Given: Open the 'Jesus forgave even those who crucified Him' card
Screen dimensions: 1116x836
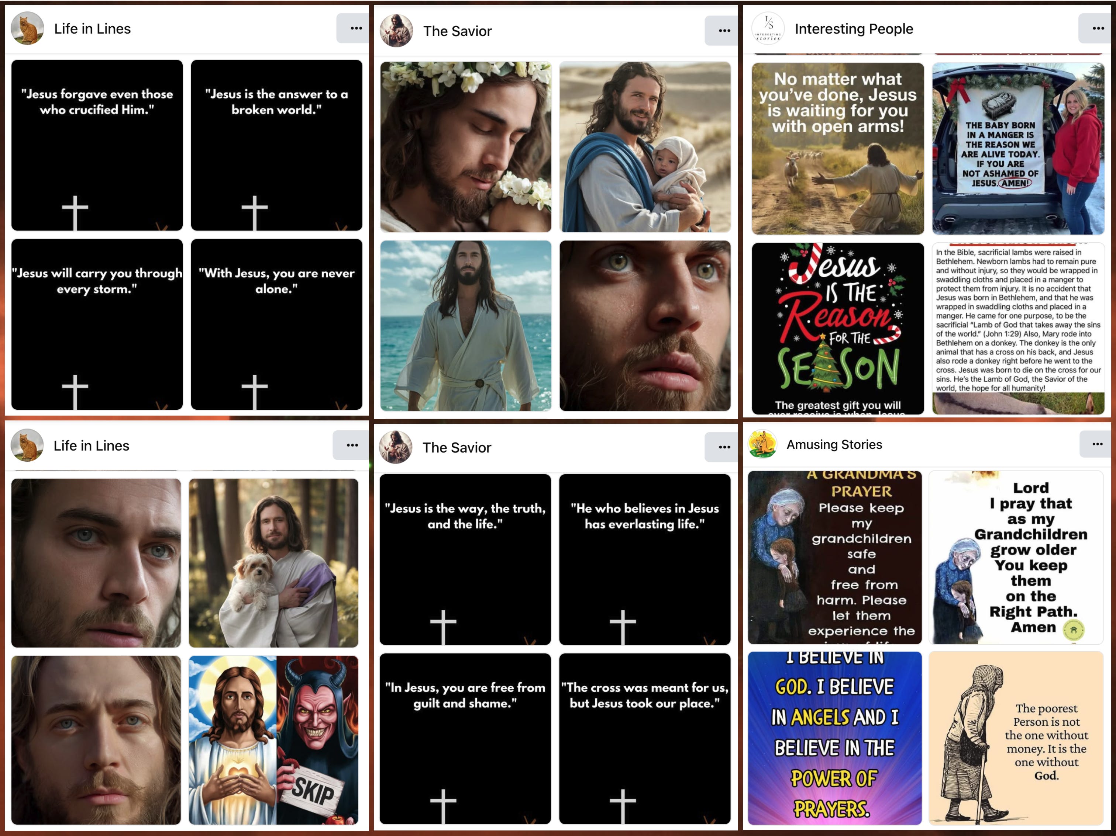Looking at the screenshot, I should pyautogui.click(x=97, y=145).
